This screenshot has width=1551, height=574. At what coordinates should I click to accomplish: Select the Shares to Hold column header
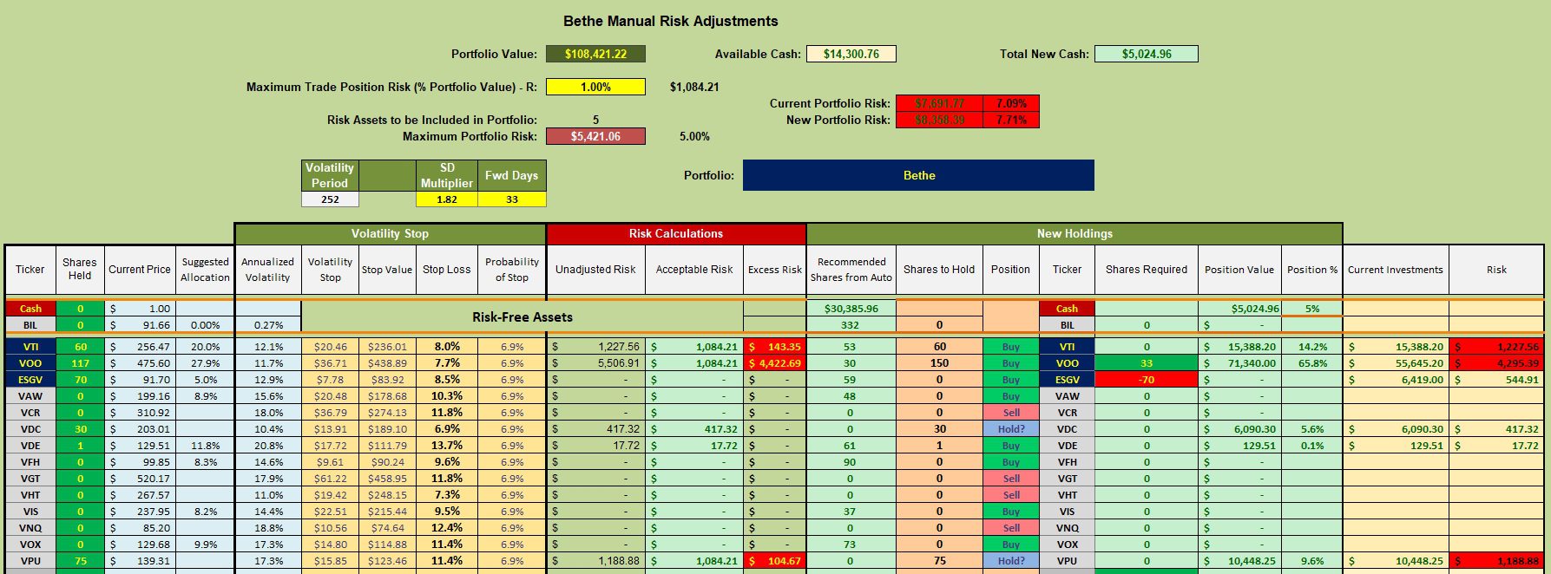click(939, 270)
